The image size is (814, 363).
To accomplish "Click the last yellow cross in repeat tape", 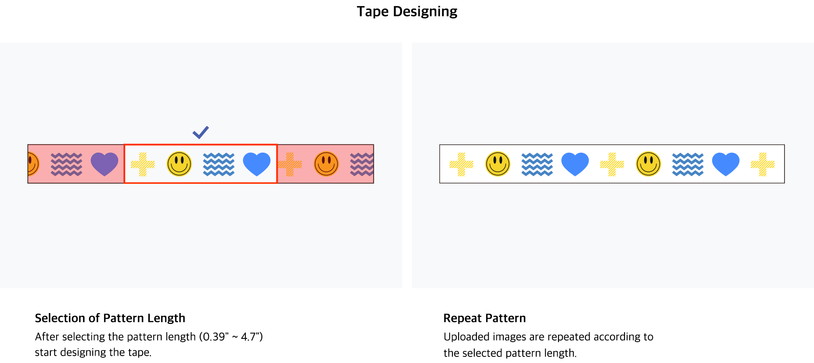I will (763, 165).
